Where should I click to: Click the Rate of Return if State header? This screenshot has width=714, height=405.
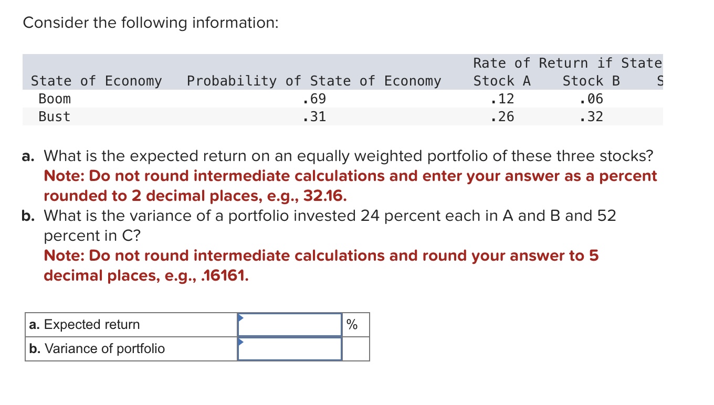pyautogui.click(x=567, y=62)
